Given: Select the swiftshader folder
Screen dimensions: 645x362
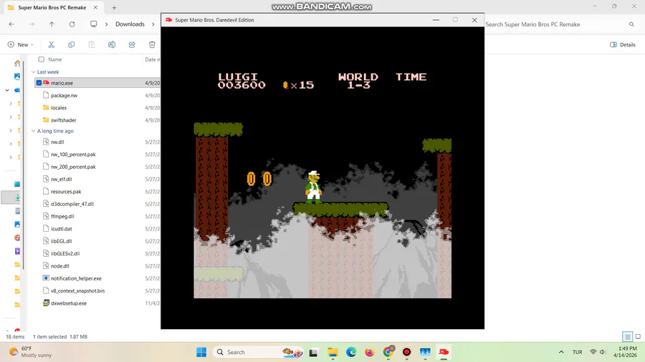Looking at the screenshot, I should point(63,120).
